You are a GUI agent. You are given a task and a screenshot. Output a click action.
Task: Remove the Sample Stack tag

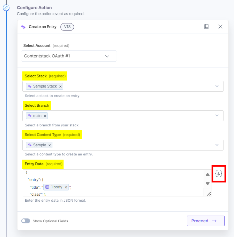coord(60,86)
